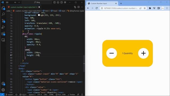
Task: Open the Remote Explorer view
Action: click(3, 40)
